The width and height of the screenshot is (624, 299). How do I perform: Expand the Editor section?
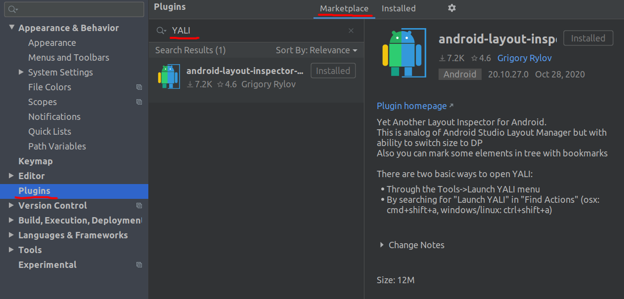click(11, 176)
